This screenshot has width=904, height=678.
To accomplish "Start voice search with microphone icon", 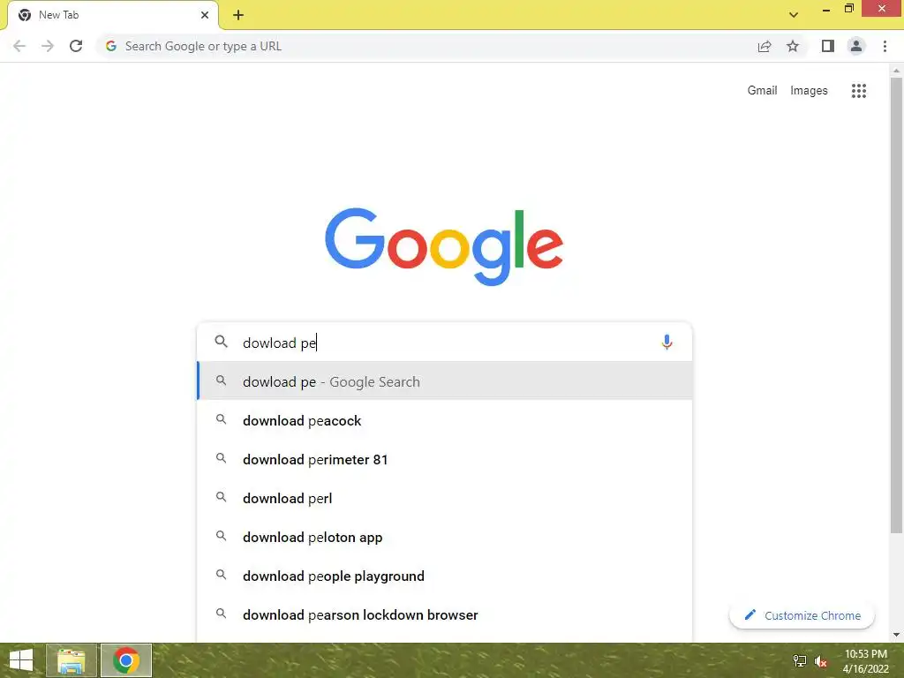I will [x=667, y=343].
